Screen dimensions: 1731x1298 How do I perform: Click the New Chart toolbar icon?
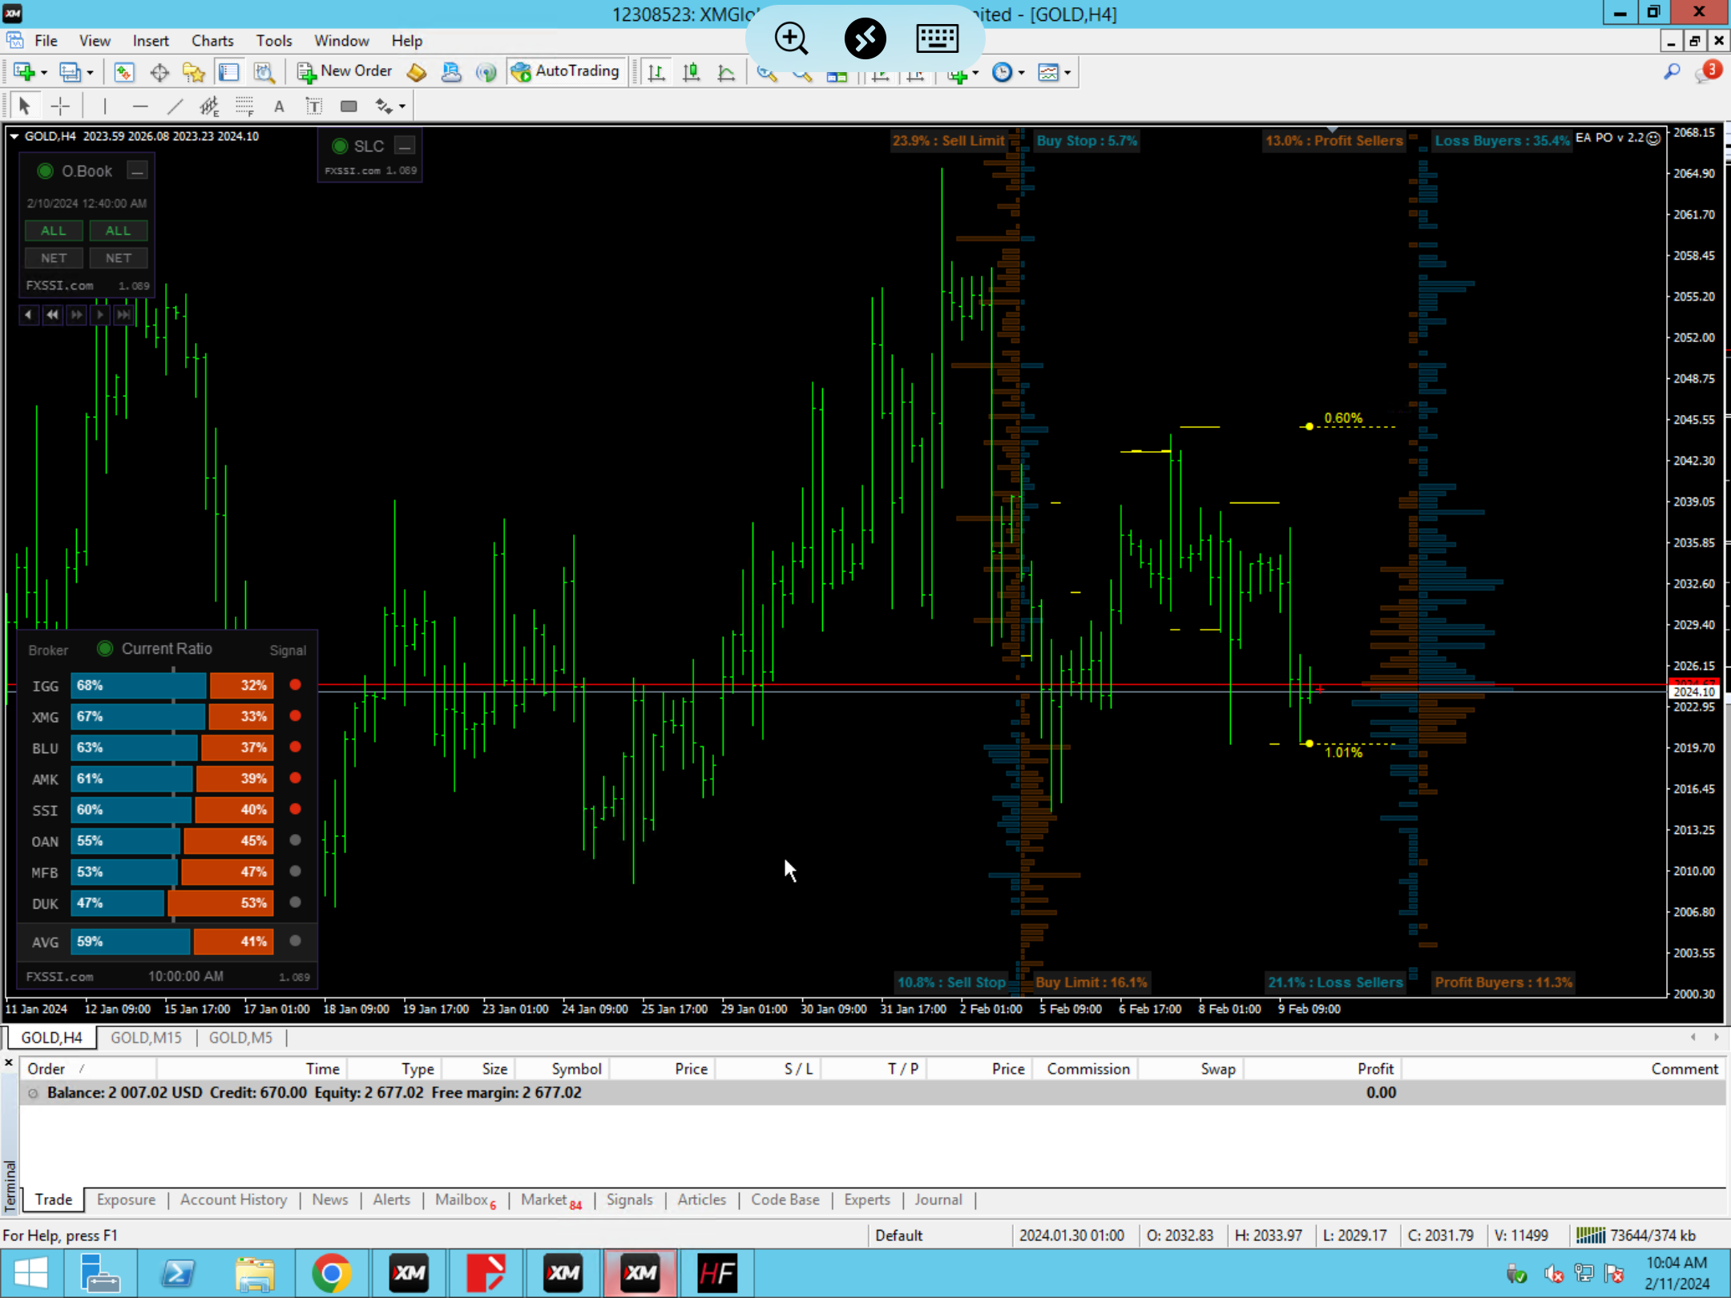23,72
